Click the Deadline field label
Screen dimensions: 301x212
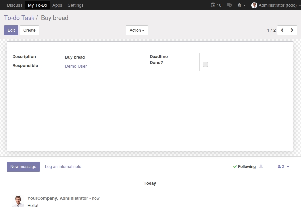159,57
